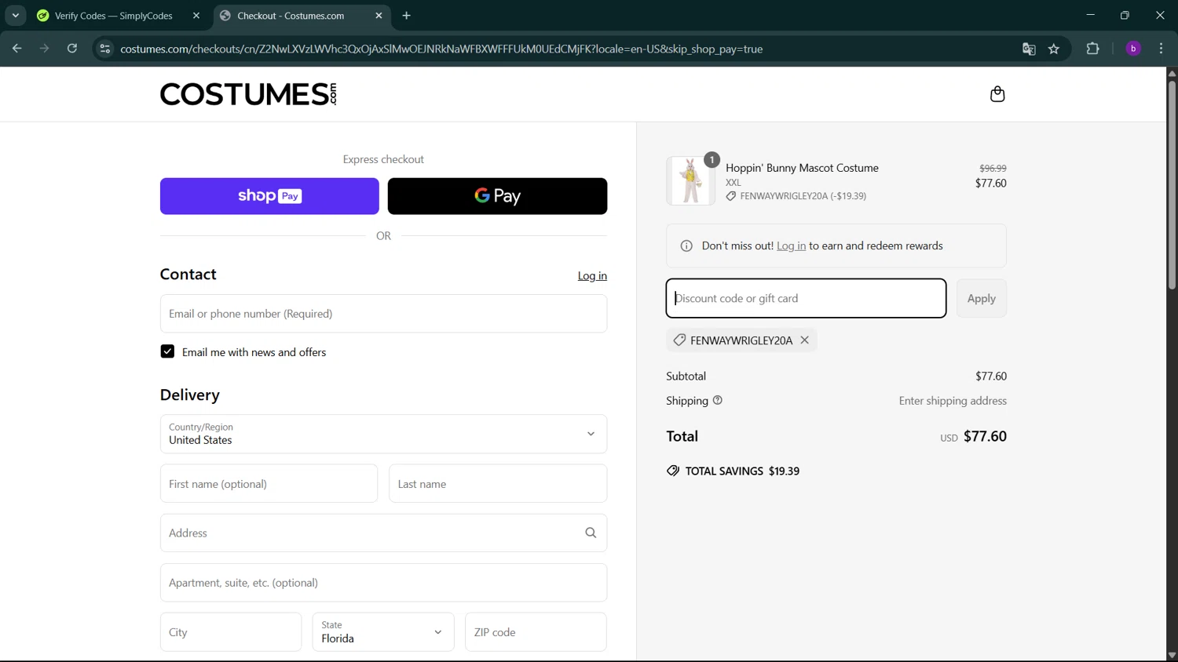This screenshot has height=662, width=1178.
Task: Click the Total Savings tag icon
Action: click(x=673, y=471)
